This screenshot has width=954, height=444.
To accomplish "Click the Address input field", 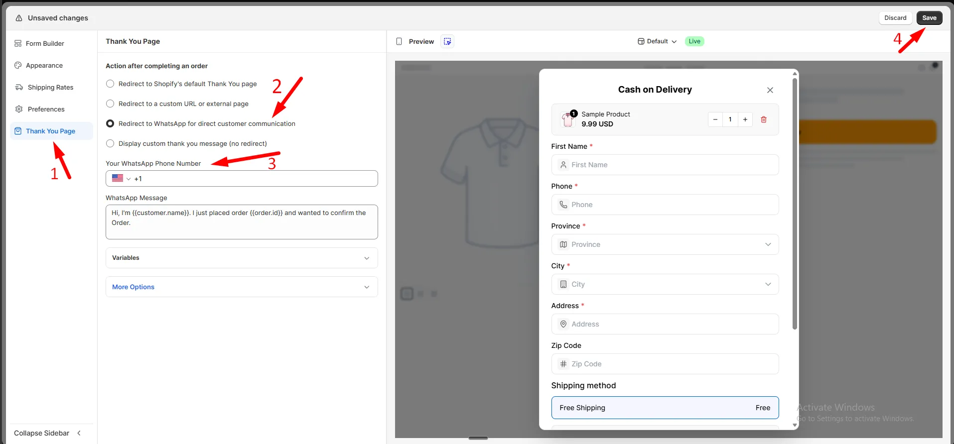I will click(665, 324).
